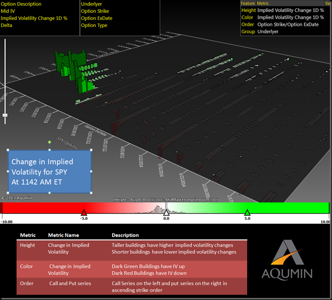
Task: Click the '-10.00' scale minimum label
Action: pos(7,222)
